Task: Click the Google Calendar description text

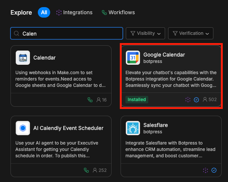Action: coord(171,79)
